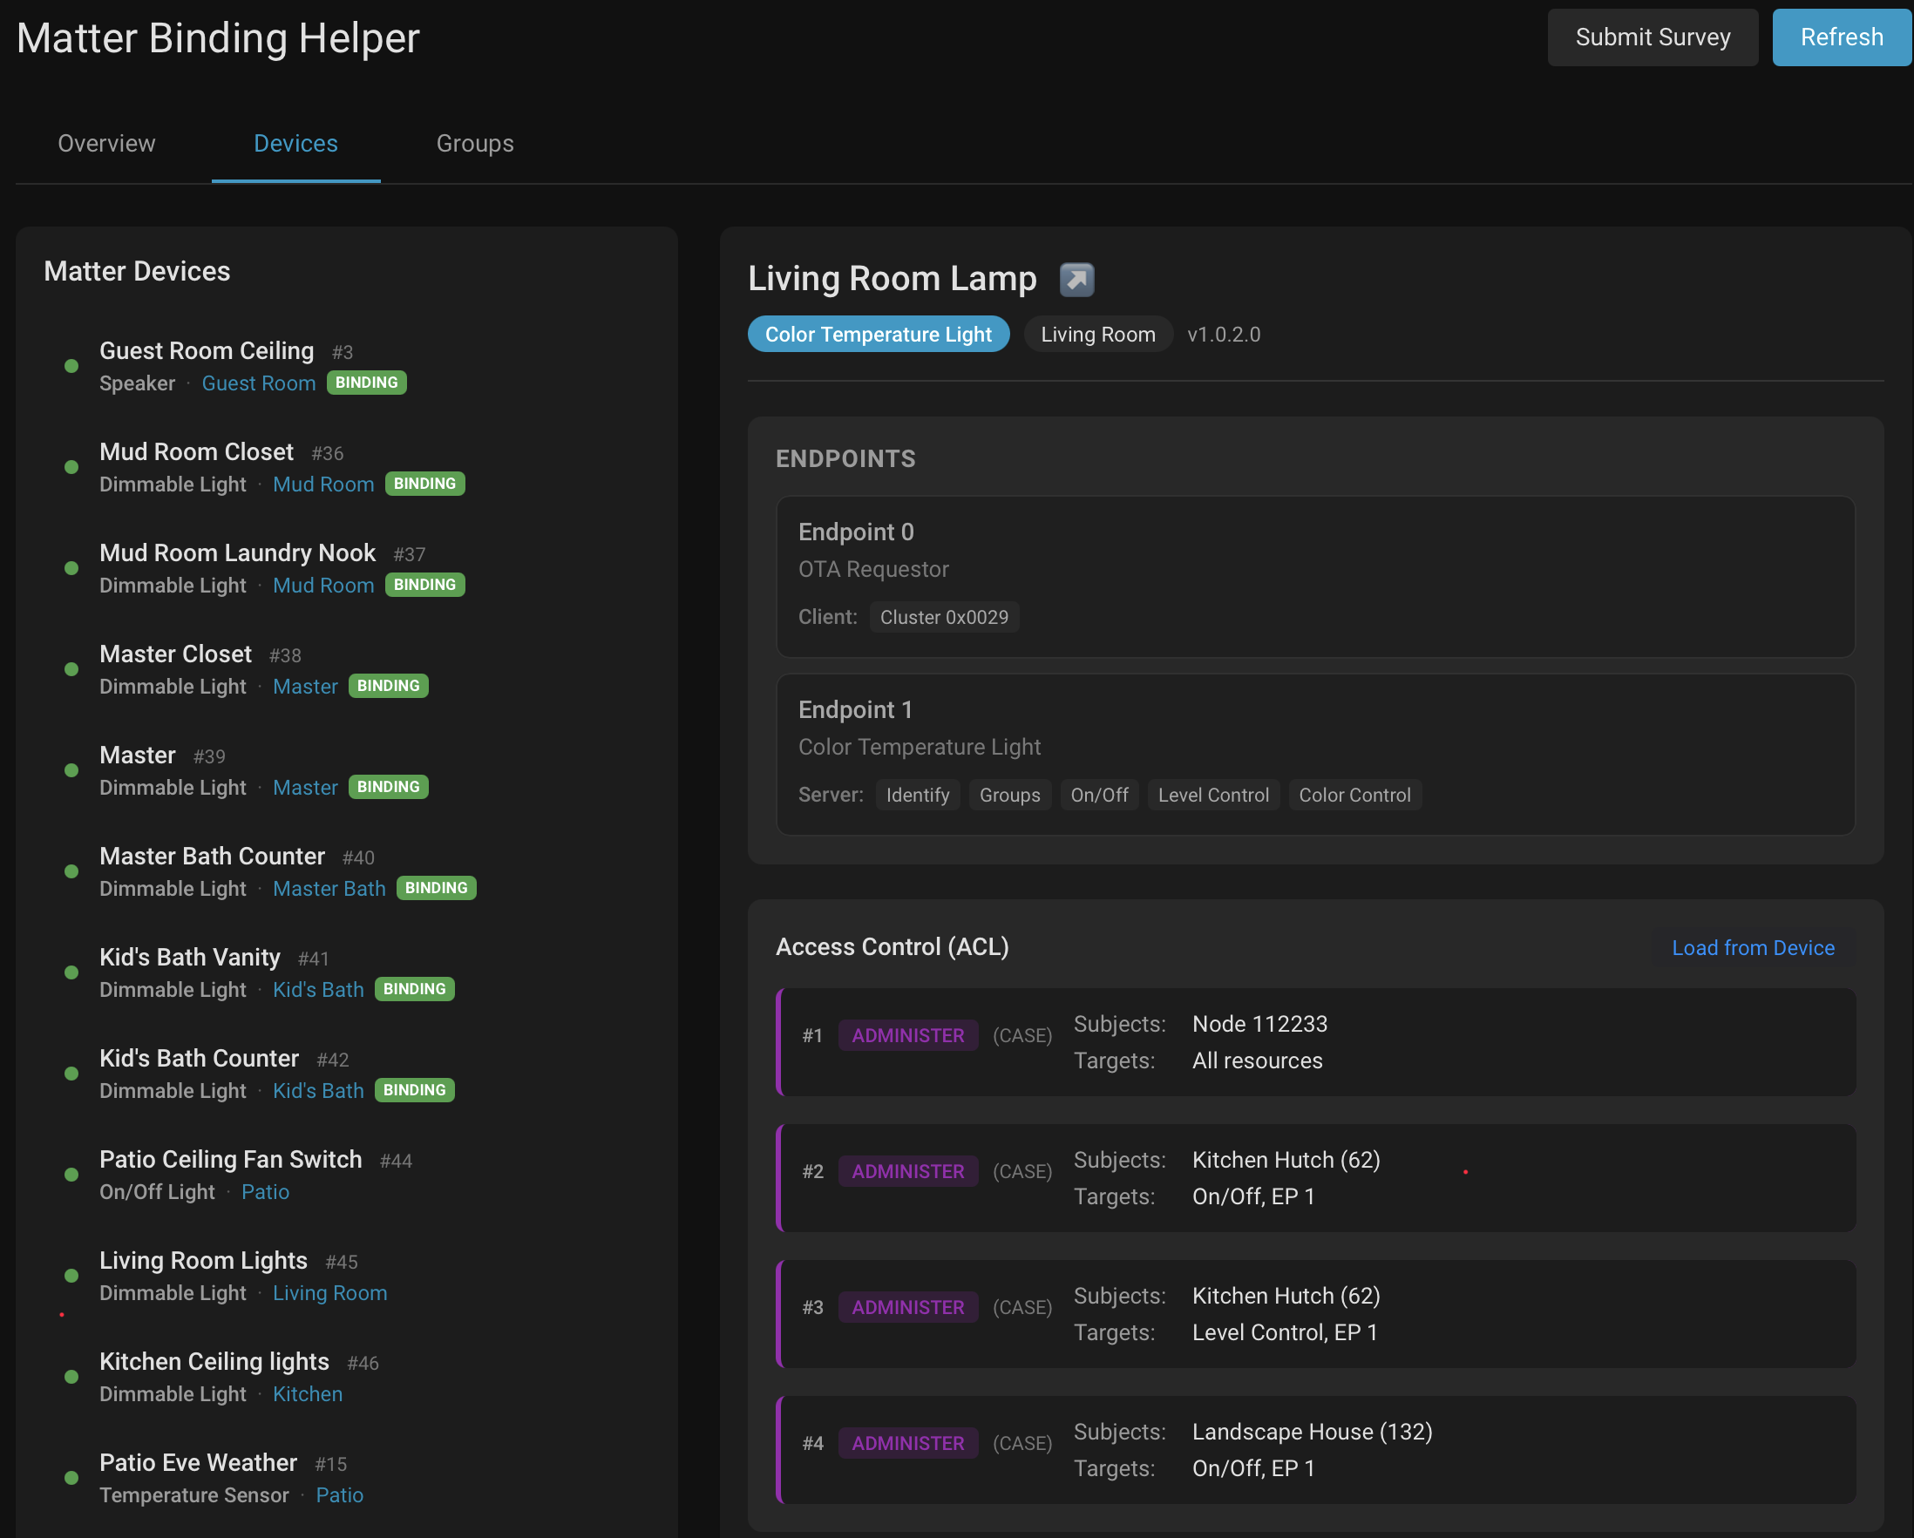Click green status dot for Guest Room Ceiling
Viewport: 1914px width, 1538px height.
72,366
